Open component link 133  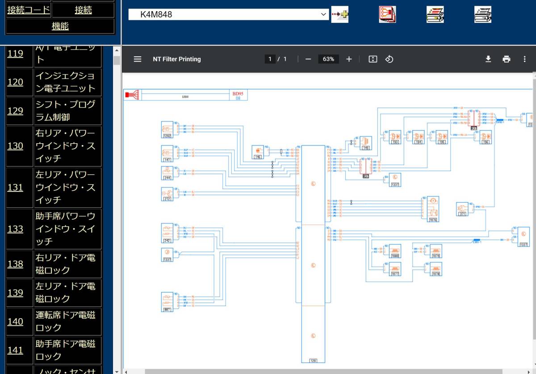pos(15,229)
